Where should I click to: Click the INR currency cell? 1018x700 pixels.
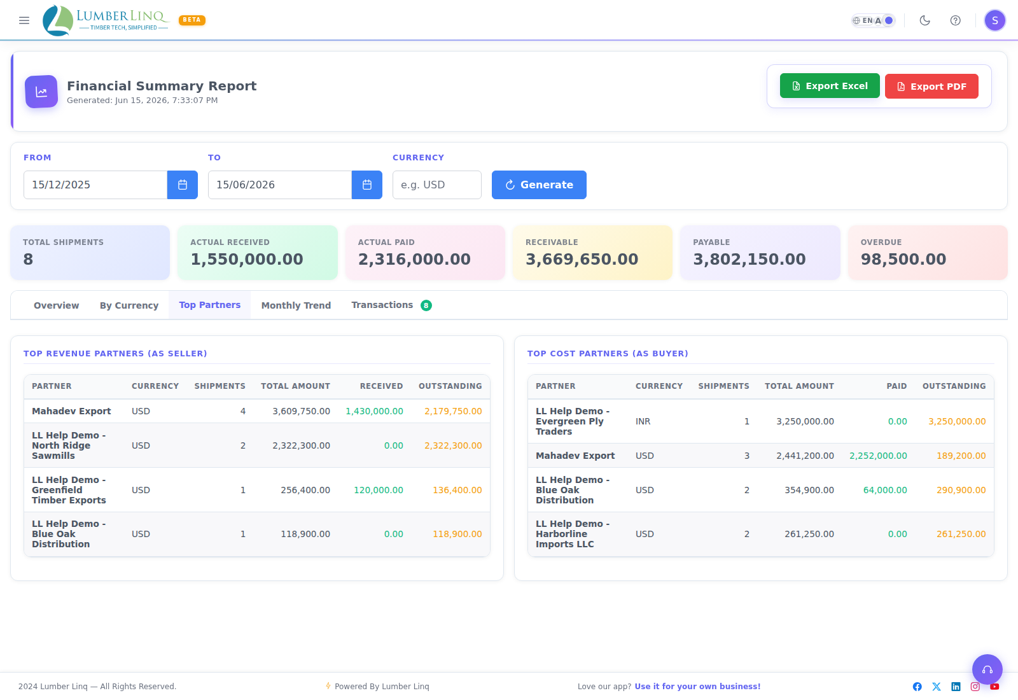(x=643, y=421)
